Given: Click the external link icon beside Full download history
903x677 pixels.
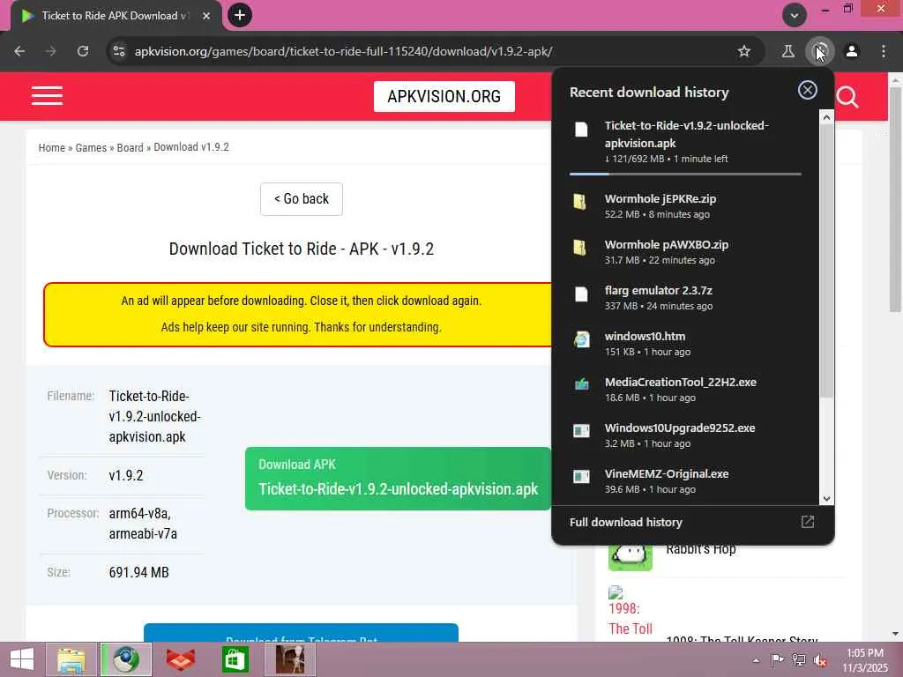Looking at the screenshot, I should tap(808, 522).
